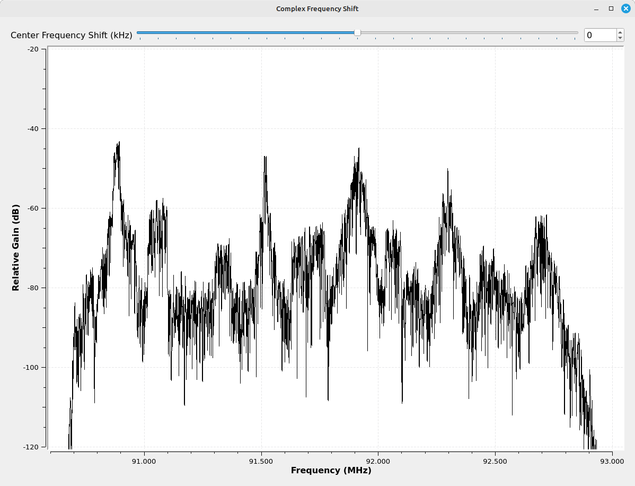This screenshot has height=486, width=635.
Task: Click the 91.000 frequency tick label
Action: click(144, 461)
